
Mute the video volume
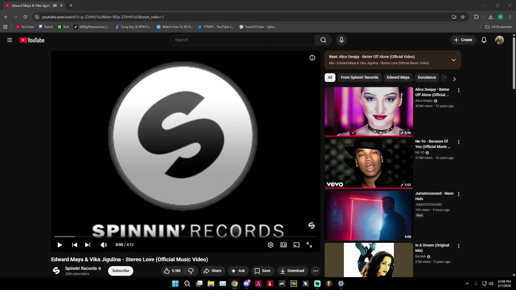click(104, 244)
